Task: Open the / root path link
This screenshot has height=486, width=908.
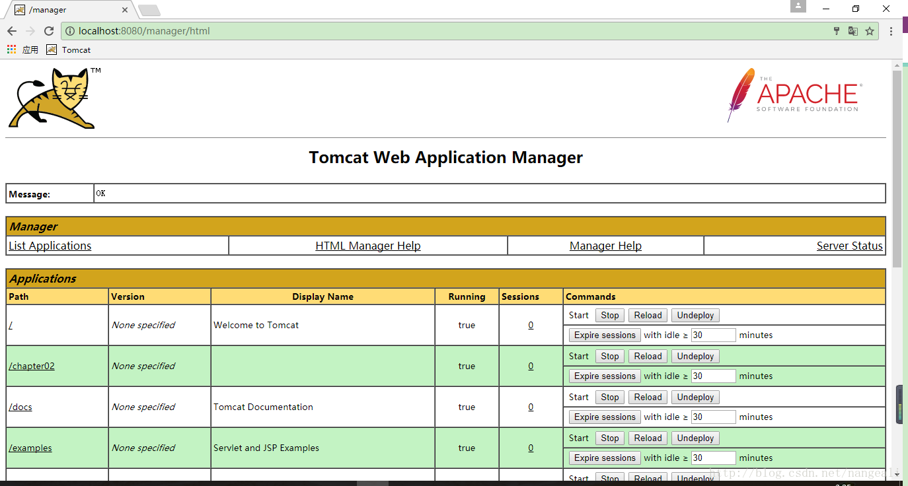Action: click(11, 325)
